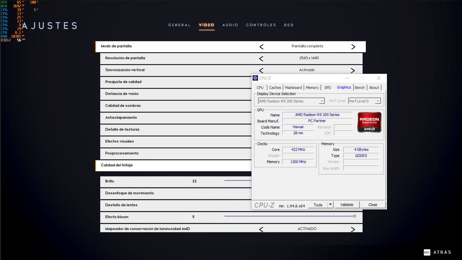
Task: Open the Tools dropdown arrow in CPU-Z
Action: 330,205
